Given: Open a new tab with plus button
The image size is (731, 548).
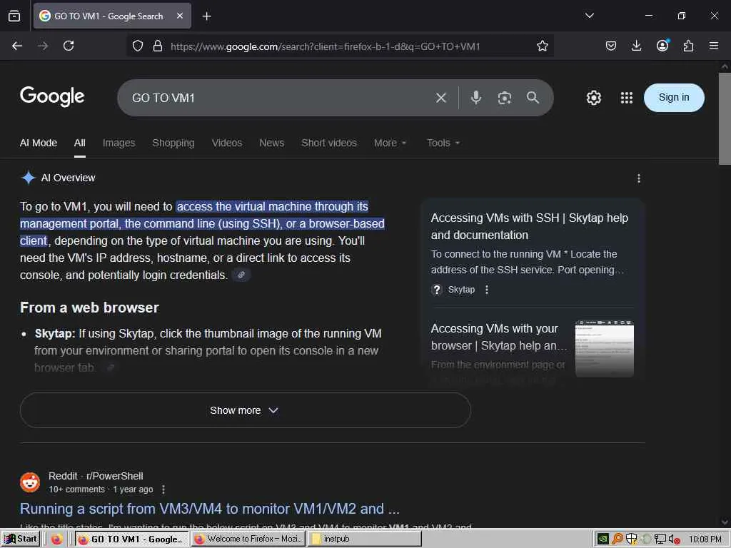Looking at the screenshot, I should click(206, 16).
